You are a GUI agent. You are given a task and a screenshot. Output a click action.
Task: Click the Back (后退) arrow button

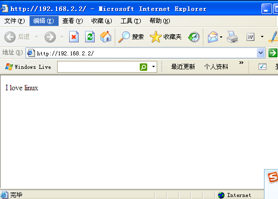pyautogui.click(x=10, y=37)
